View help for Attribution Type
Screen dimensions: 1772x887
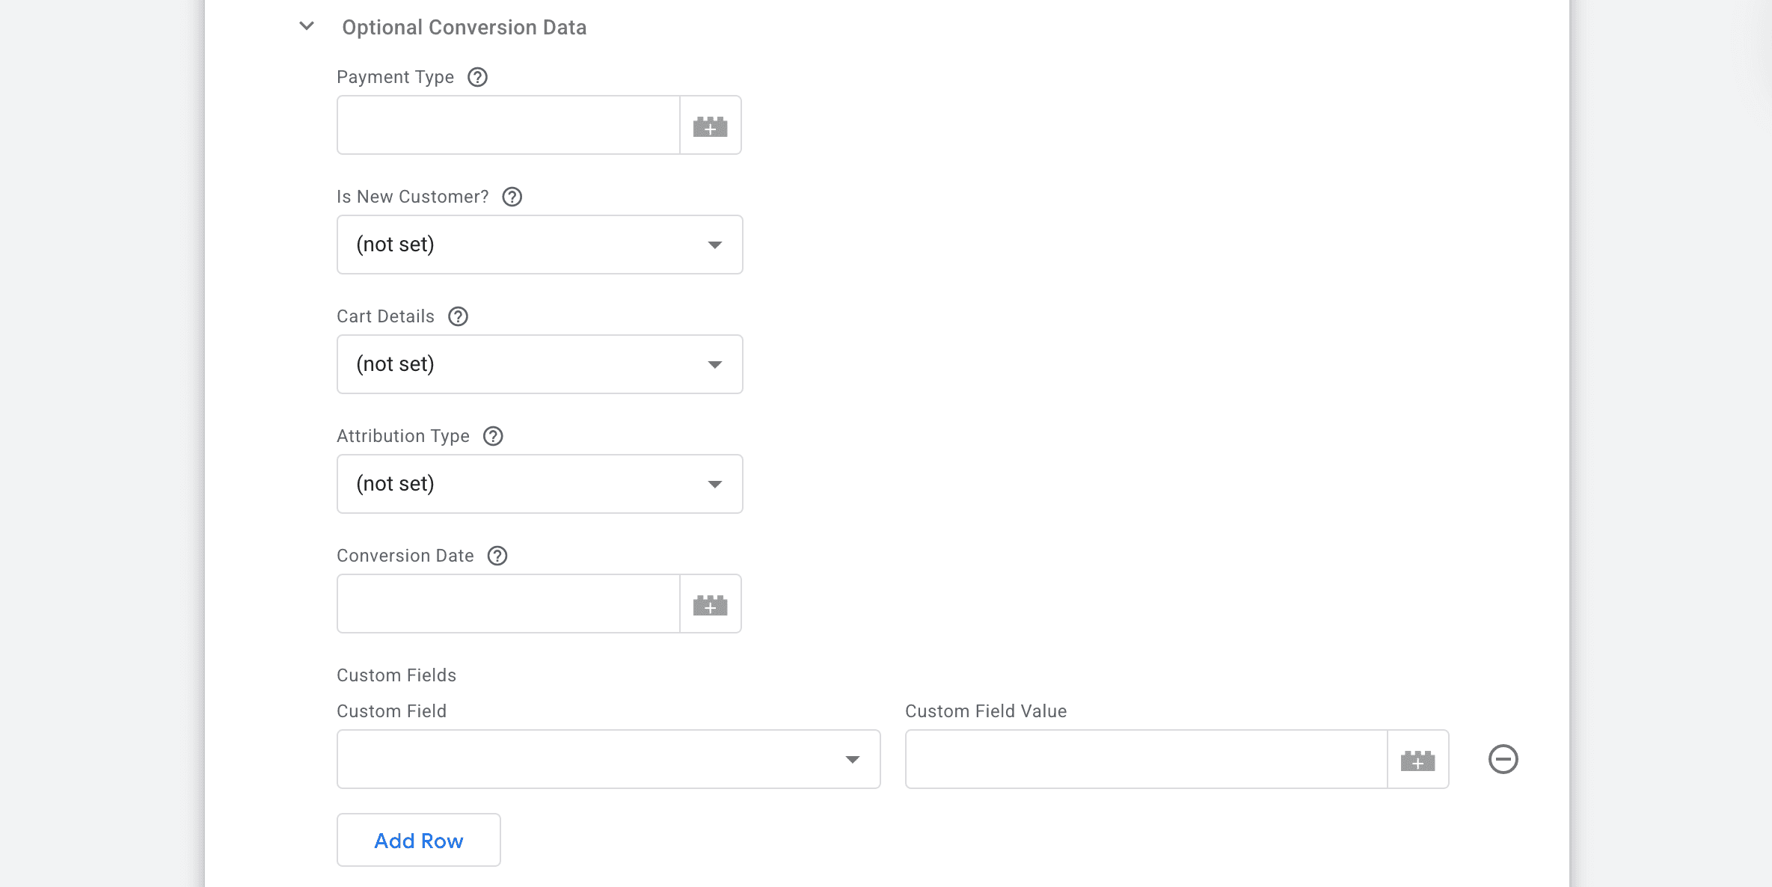(492, 436)
